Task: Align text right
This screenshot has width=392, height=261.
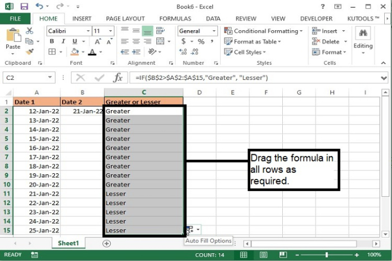Action: (147, 41)
